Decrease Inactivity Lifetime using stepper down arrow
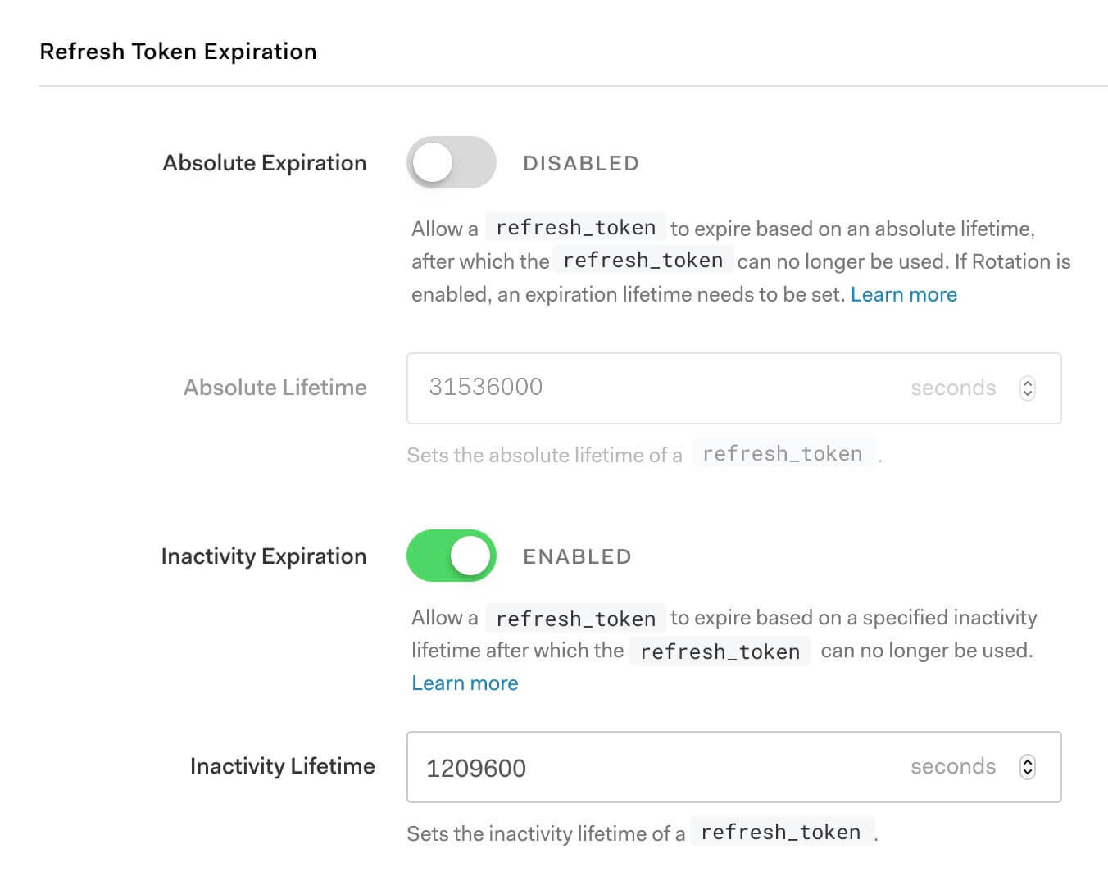This screenshot has height=885, width=1108. tap(1028, 773)
